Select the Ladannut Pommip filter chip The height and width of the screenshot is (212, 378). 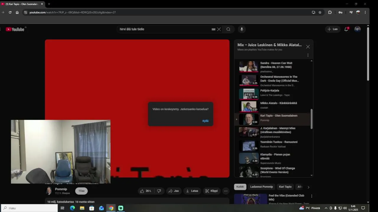pyautogui.click(x=261, y=187)
